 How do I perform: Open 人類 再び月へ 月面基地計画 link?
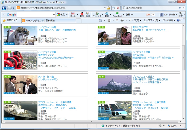(57, 30)
